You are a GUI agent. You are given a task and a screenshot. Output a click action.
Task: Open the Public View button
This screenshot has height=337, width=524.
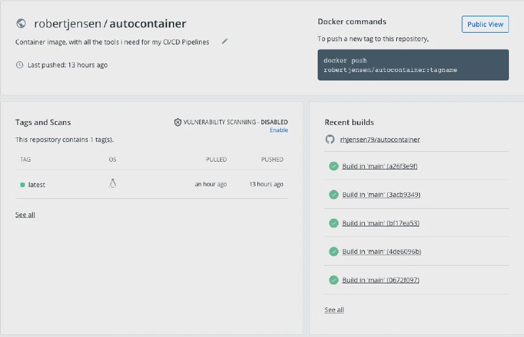tap(485, 24)
